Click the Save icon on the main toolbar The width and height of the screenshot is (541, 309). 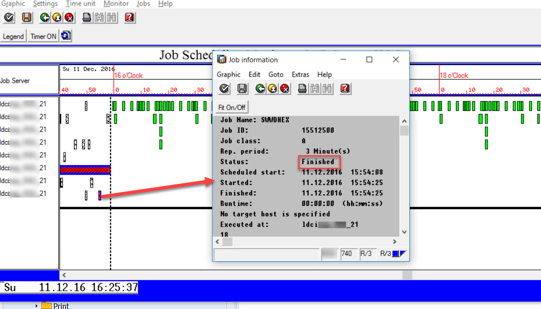[x=27, y=17]
